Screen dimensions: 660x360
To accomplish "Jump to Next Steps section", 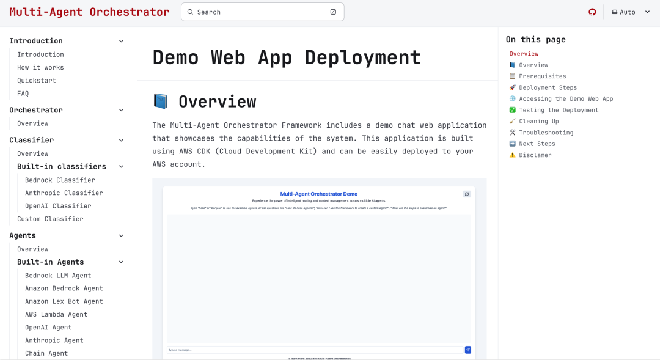I will [532, 144].
